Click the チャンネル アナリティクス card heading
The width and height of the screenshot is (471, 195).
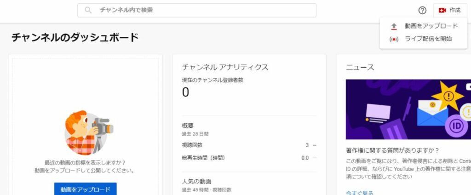pos(225,67)
